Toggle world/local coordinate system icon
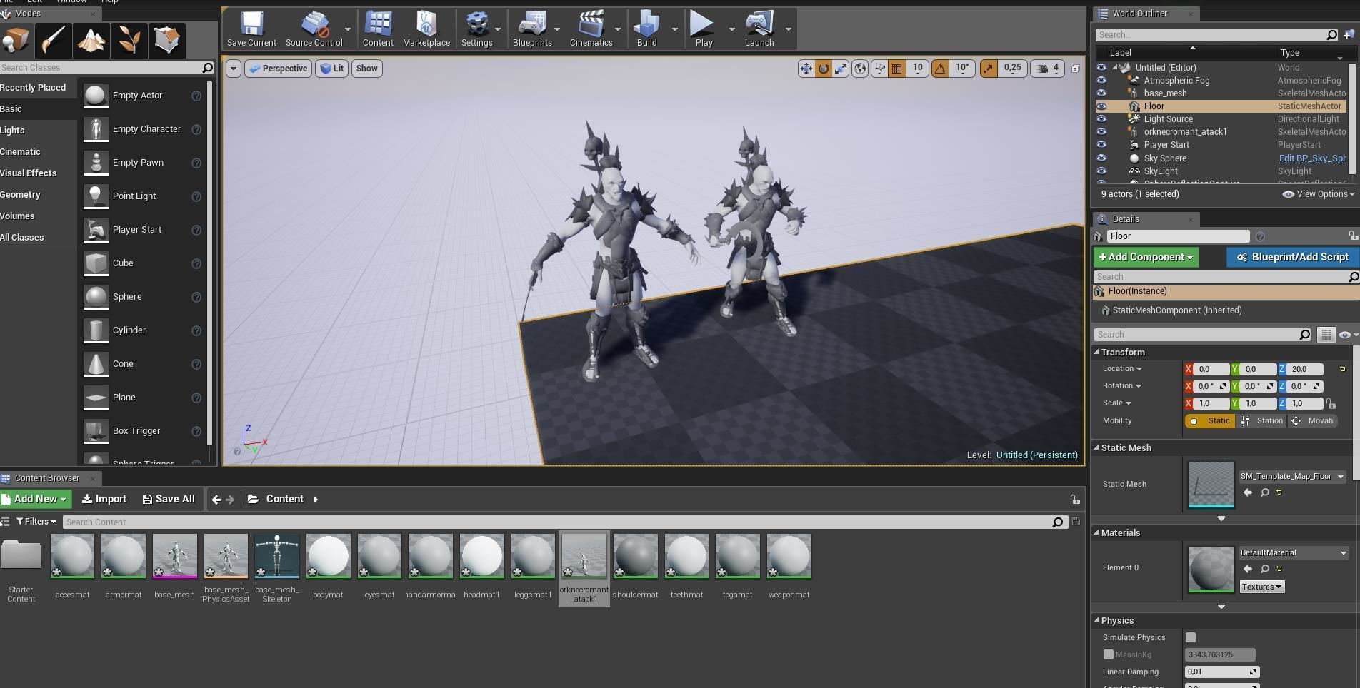Image resolution: width=1360 pixels, height=688 pixels. [860, 69]
